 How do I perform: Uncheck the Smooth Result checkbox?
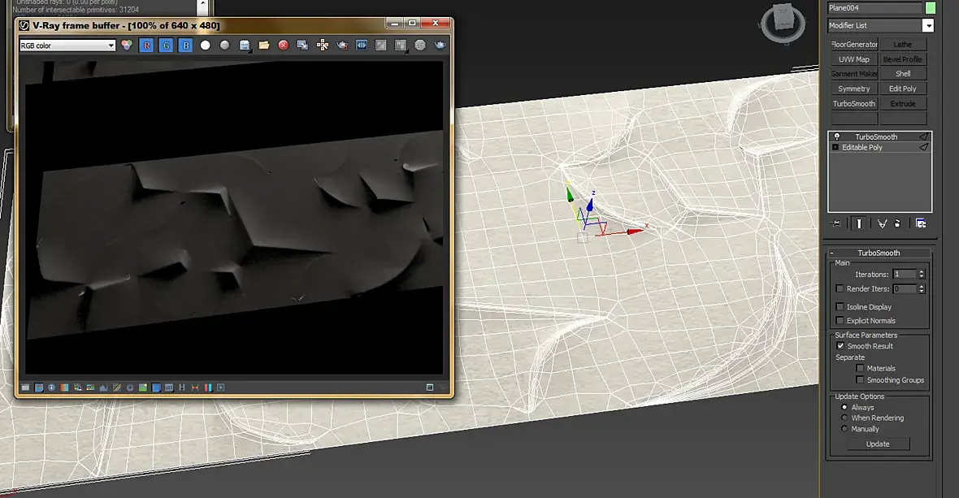(x=840, y=346)
